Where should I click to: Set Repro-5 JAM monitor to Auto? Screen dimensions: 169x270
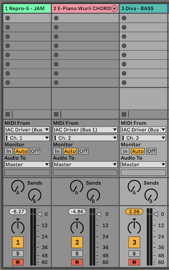pyautogui.click(x=21, y=151)
